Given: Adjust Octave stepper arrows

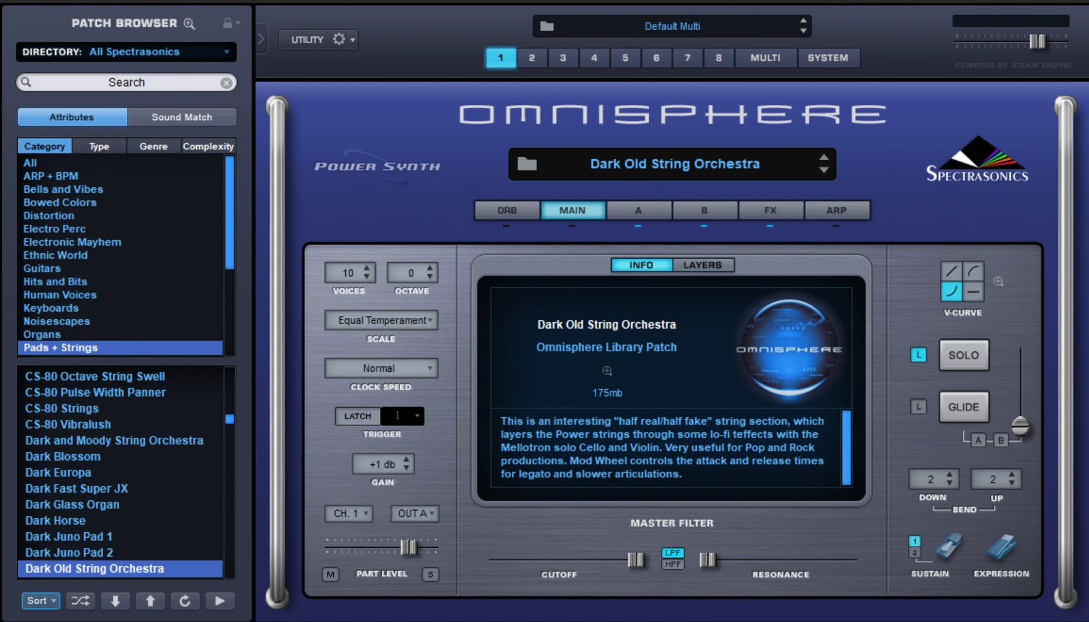Looking at the screenshot, I should click(430, 273).
